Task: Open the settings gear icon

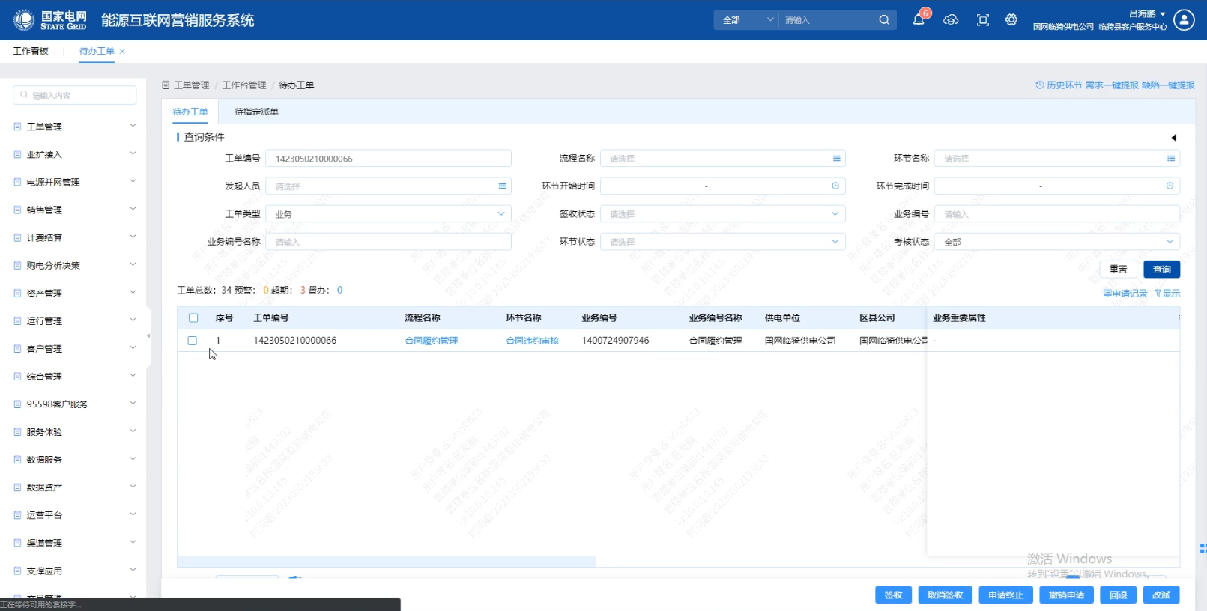Action: tap(1011, 20)
